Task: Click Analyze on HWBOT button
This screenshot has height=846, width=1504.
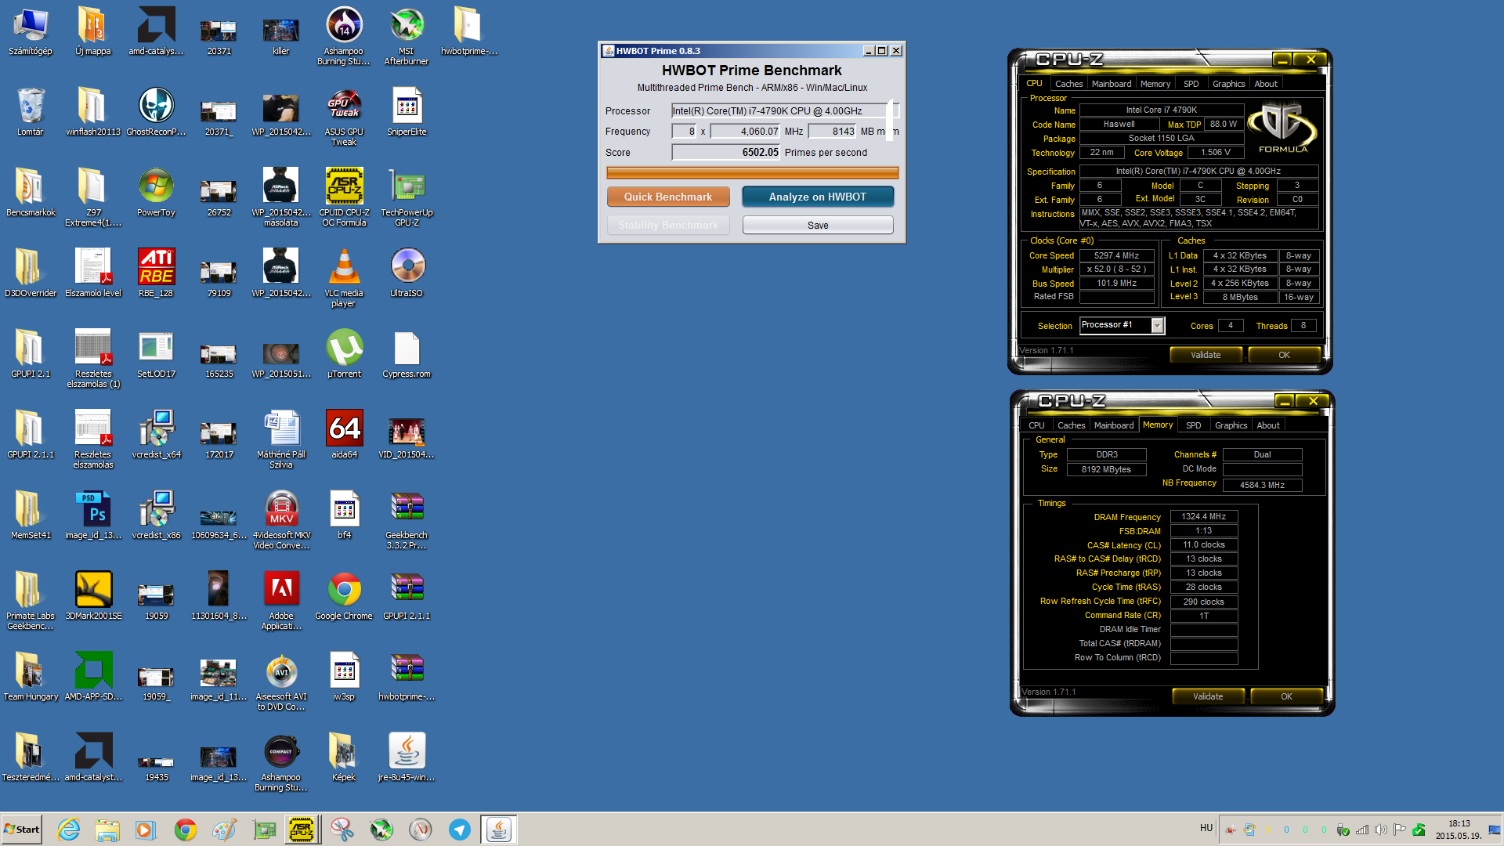Action: (x=818, y=197)
